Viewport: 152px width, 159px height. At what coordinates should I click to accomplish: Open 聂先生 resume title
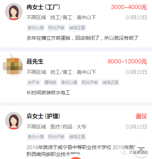35,62
